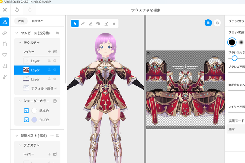245x163 pixels.
Task: Uncheck the 基本色 checkbox
Action: pyautogui.click(x=27, y=110)
